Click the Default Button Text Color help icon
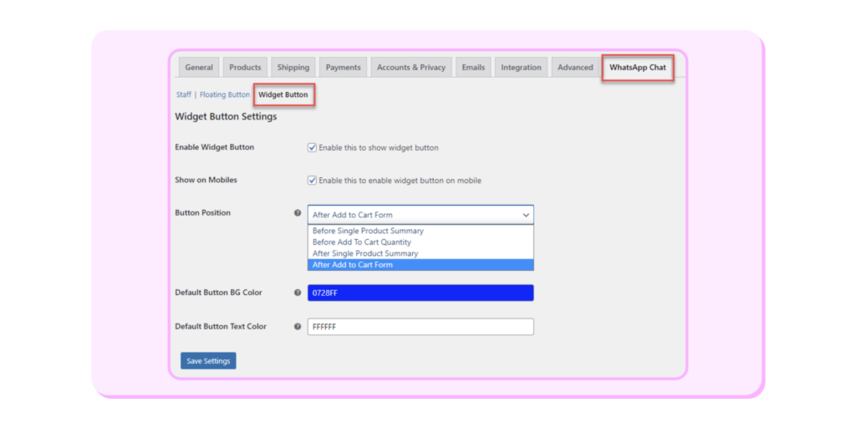 tap(298, 327)
